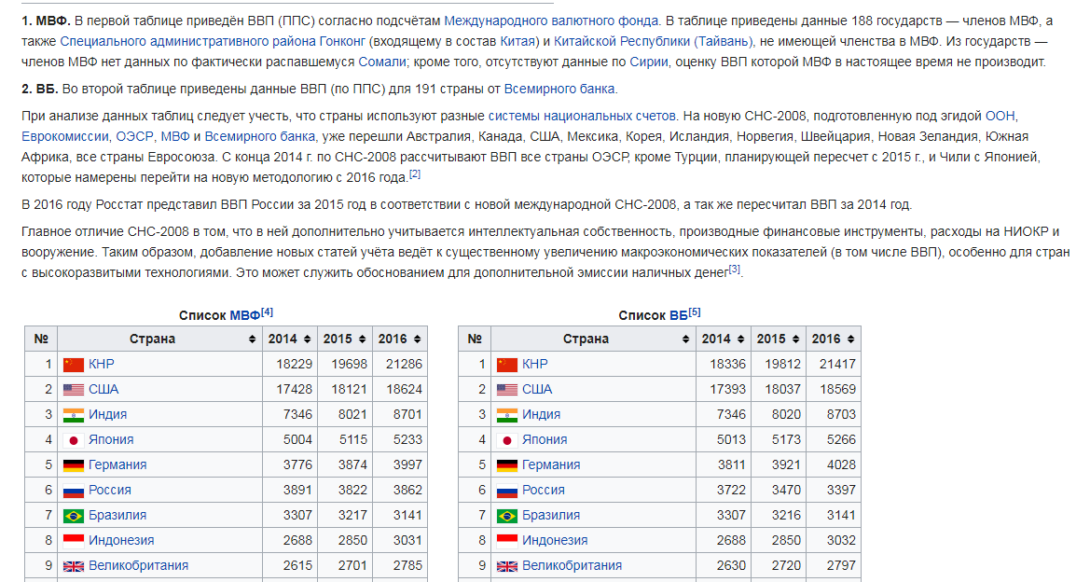Select value 17428 in IMF USA row

click(x=294, y=389)
